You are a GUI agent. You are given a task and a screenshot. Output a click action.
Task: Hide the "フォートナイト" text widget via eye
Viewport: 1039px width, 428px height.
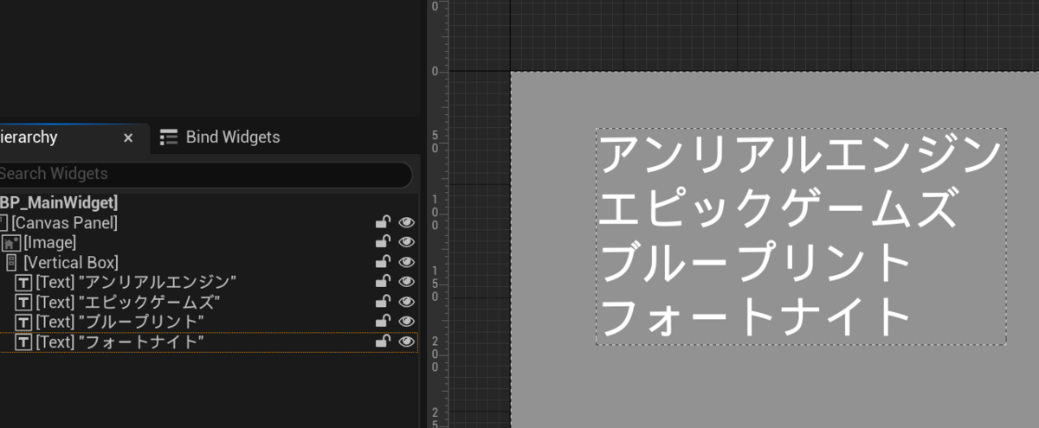(407, 342)
